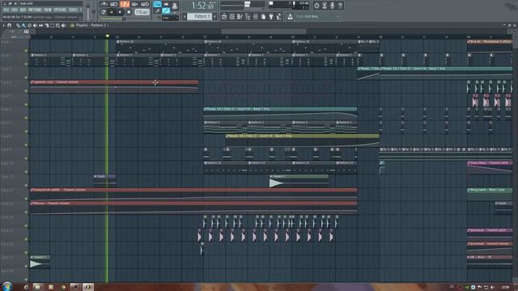Viewport: 518px width, 291px height.
Task: Select the Mute tool in playlist toolbar
Action: (x=35, y=25)
